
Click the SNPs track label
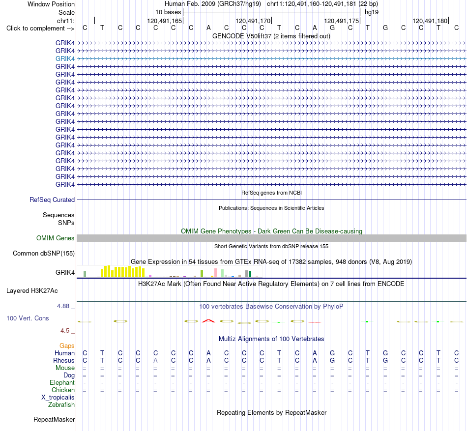click(x=66, y=223)
